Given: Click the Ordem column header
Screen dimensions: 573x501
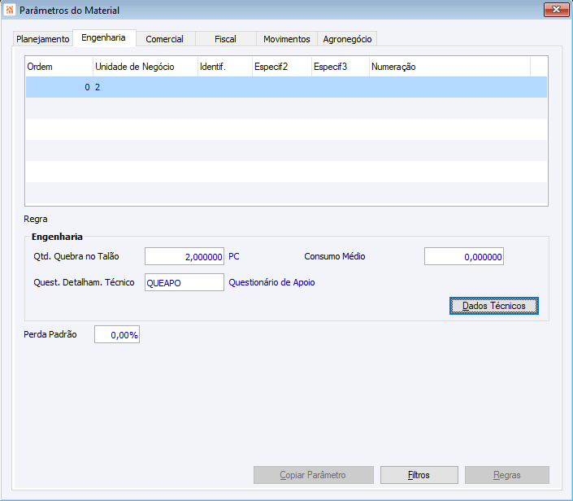Looking at the screenshot, I should tap(59, 67).
